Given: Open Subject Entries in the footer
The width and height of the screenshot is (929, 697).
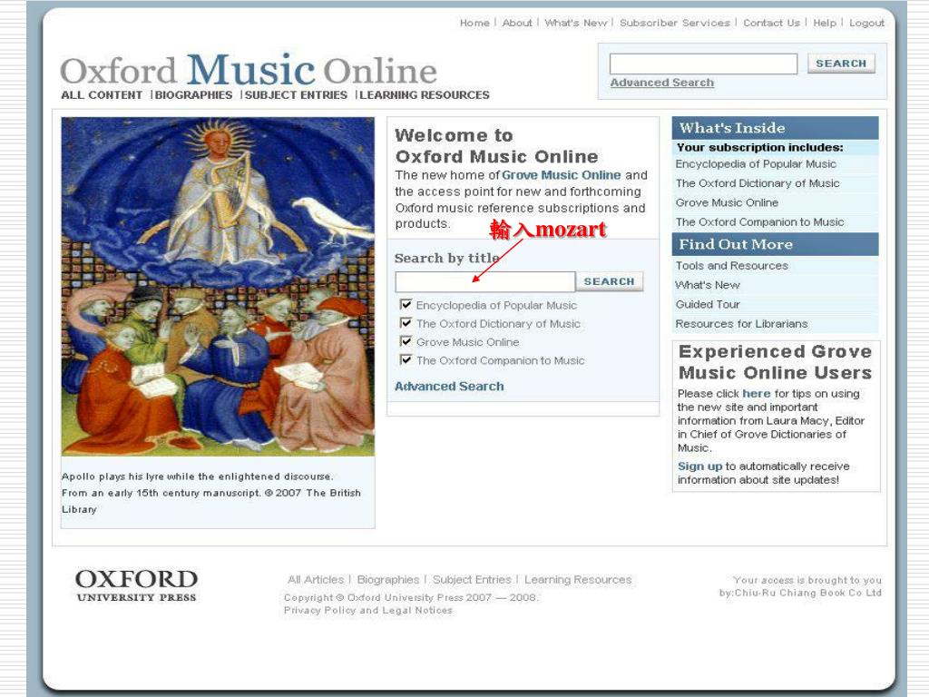Looking at the screenshot, I should coord(472,580).
